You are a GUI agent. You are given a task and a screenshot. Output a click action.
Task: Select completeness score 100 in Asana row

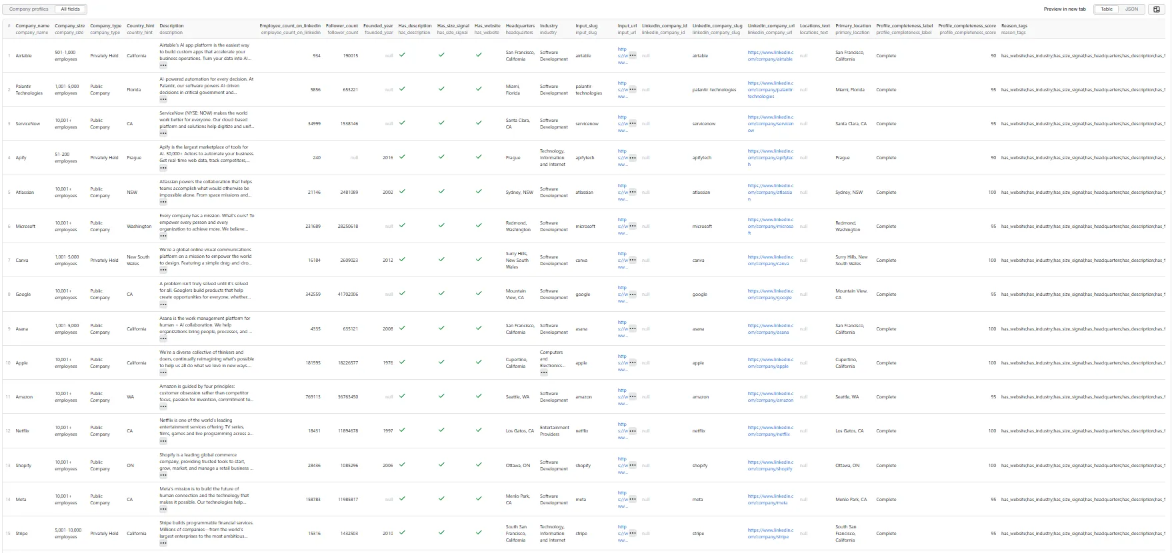992,328
